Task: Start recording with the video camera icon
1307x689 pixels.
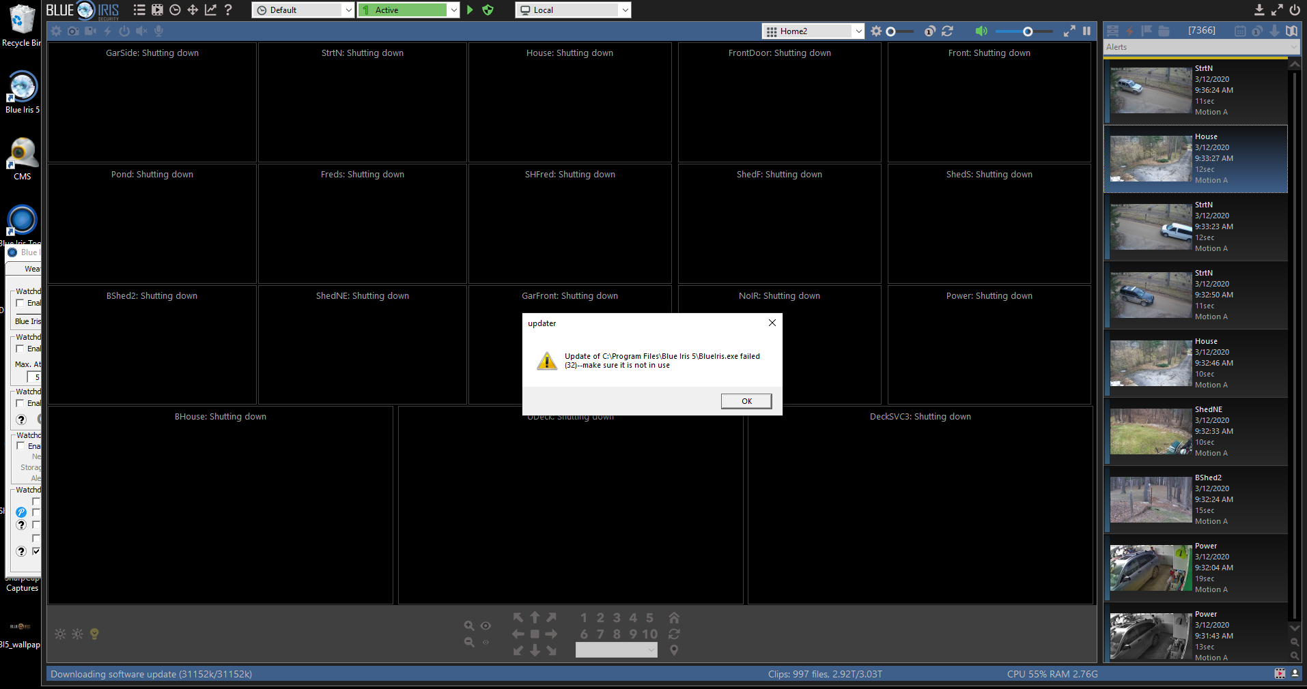Action: (90, 31)
